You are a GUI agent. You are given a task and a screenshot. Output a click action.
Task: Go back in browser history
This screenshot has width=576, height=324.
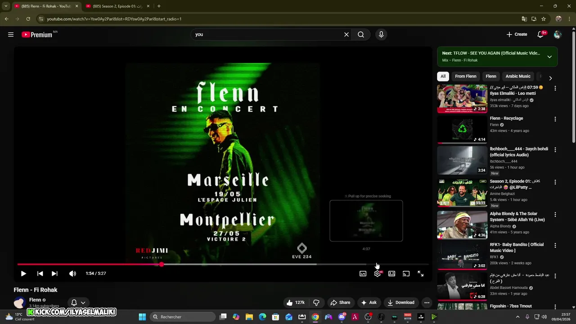click(6, 19)
